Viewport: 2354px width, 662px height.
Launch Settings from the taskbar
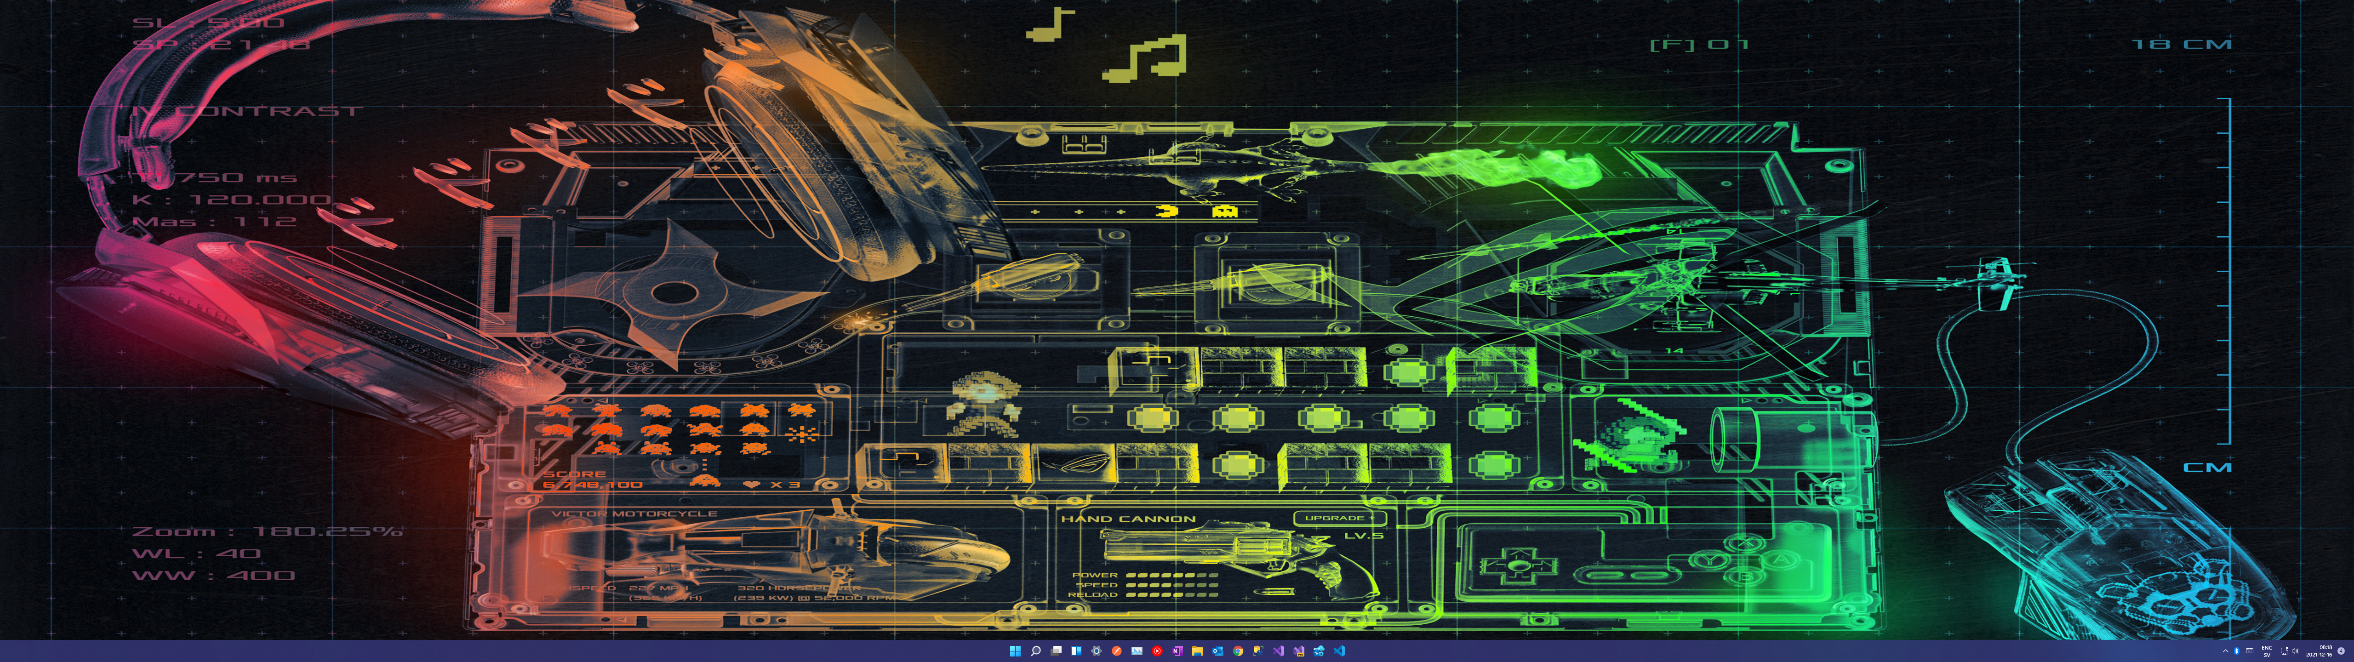click(x=1097, y=651)
